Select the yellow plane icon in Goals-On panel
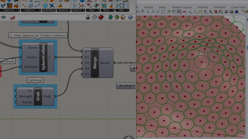248x139 pixels. 60,6
